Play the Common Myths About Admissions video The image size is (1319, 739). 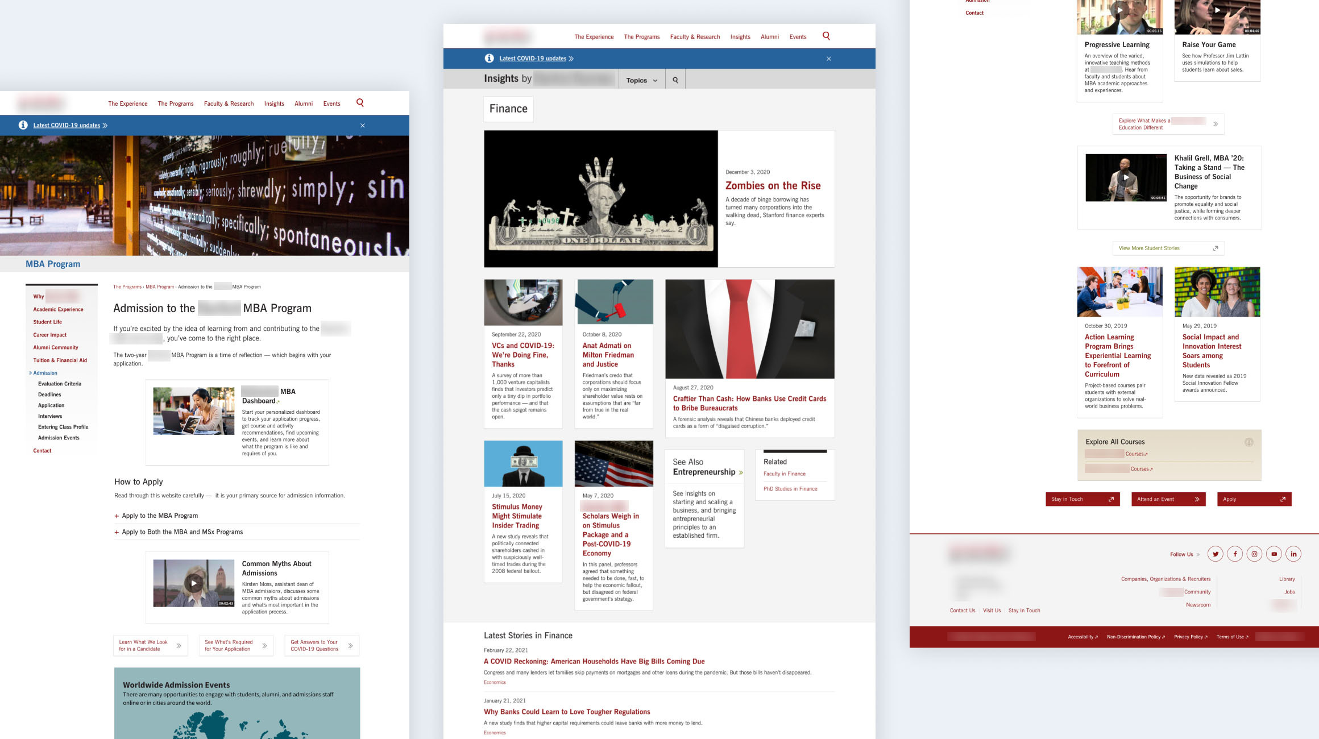[194, 583]
